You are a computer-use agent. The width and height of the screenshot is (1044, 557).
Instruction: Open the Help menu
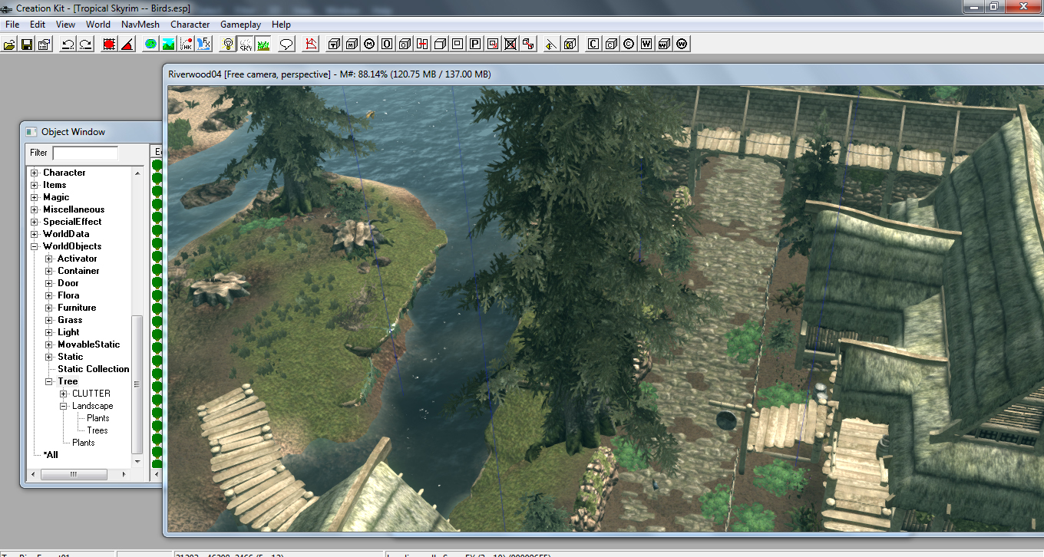tap(282, 25)
